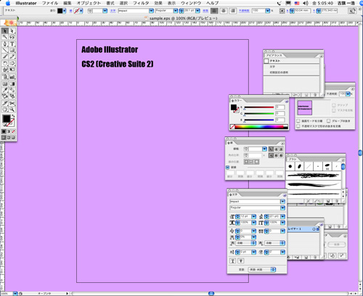Open opacity dropdown in Transparency panel
The height and width of the screenshot is (296, 363).
348,94
